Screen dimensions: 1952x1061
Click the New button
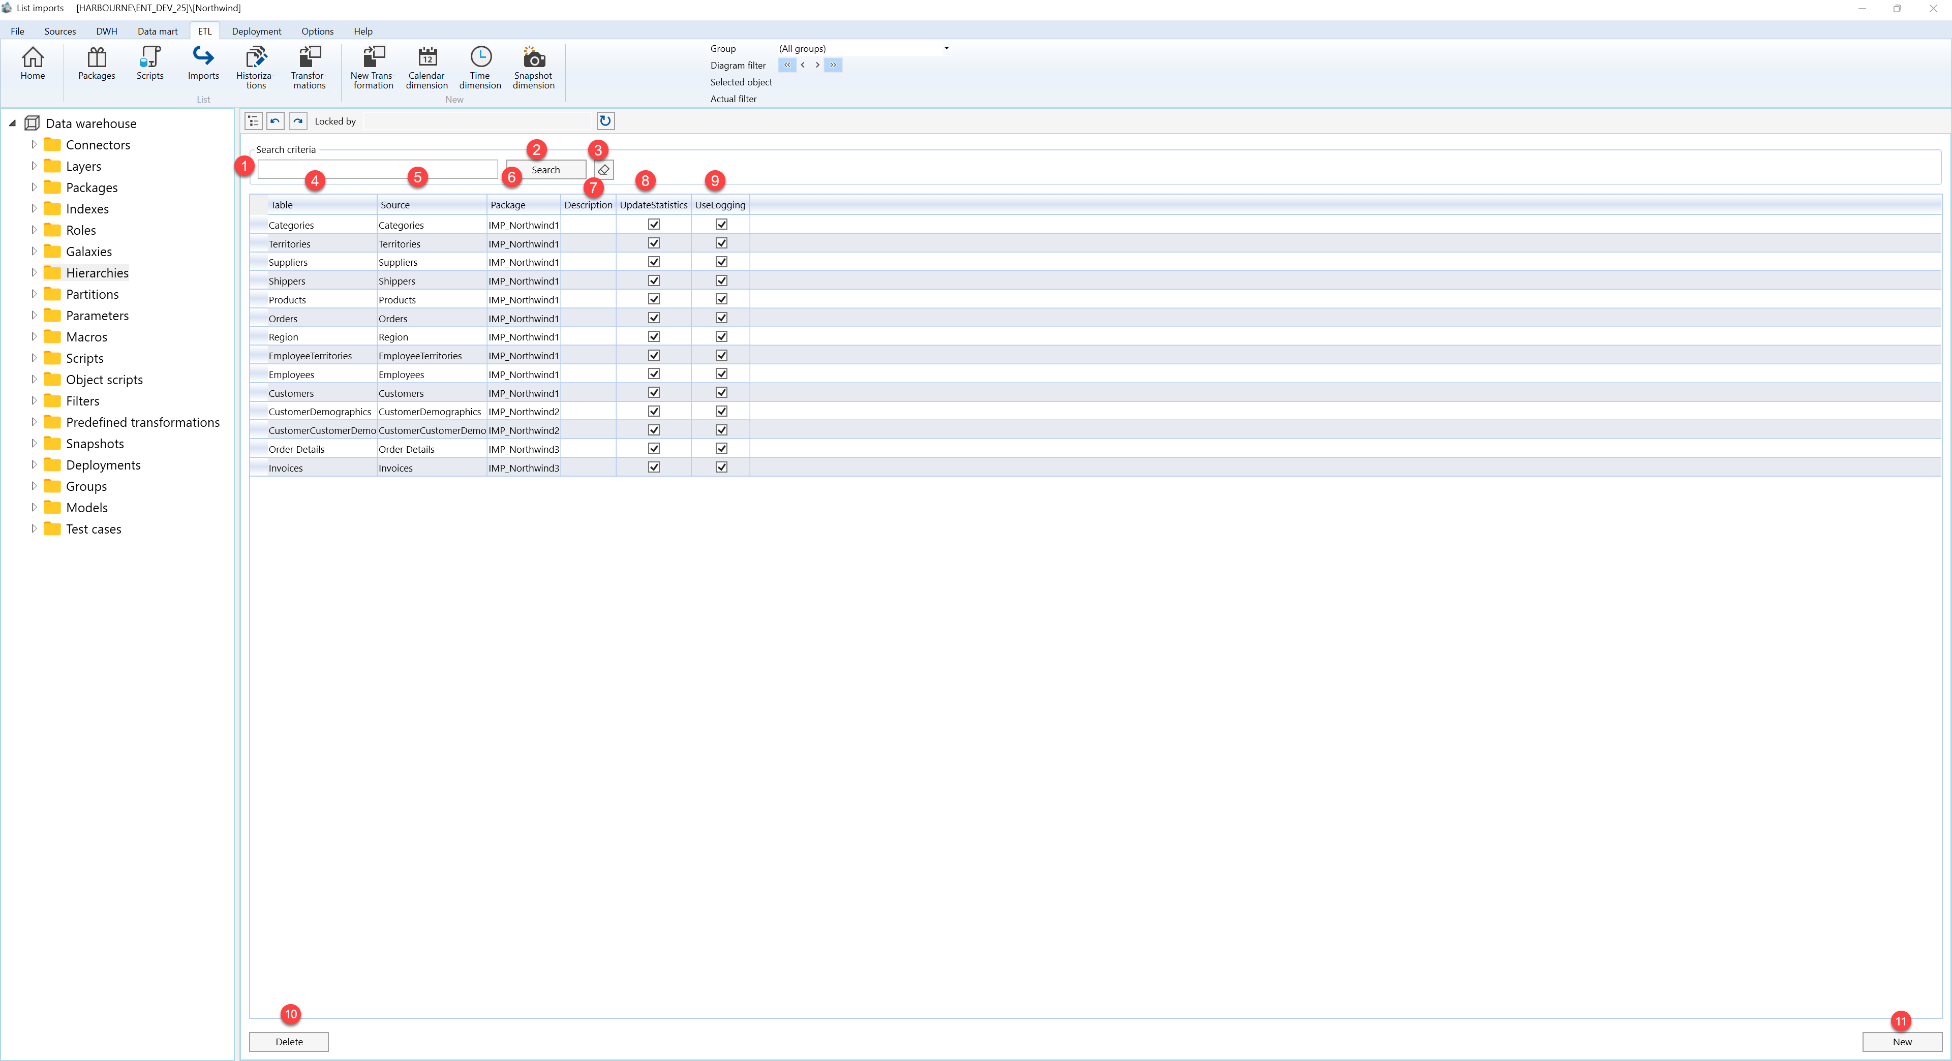pos(1902,1041)
